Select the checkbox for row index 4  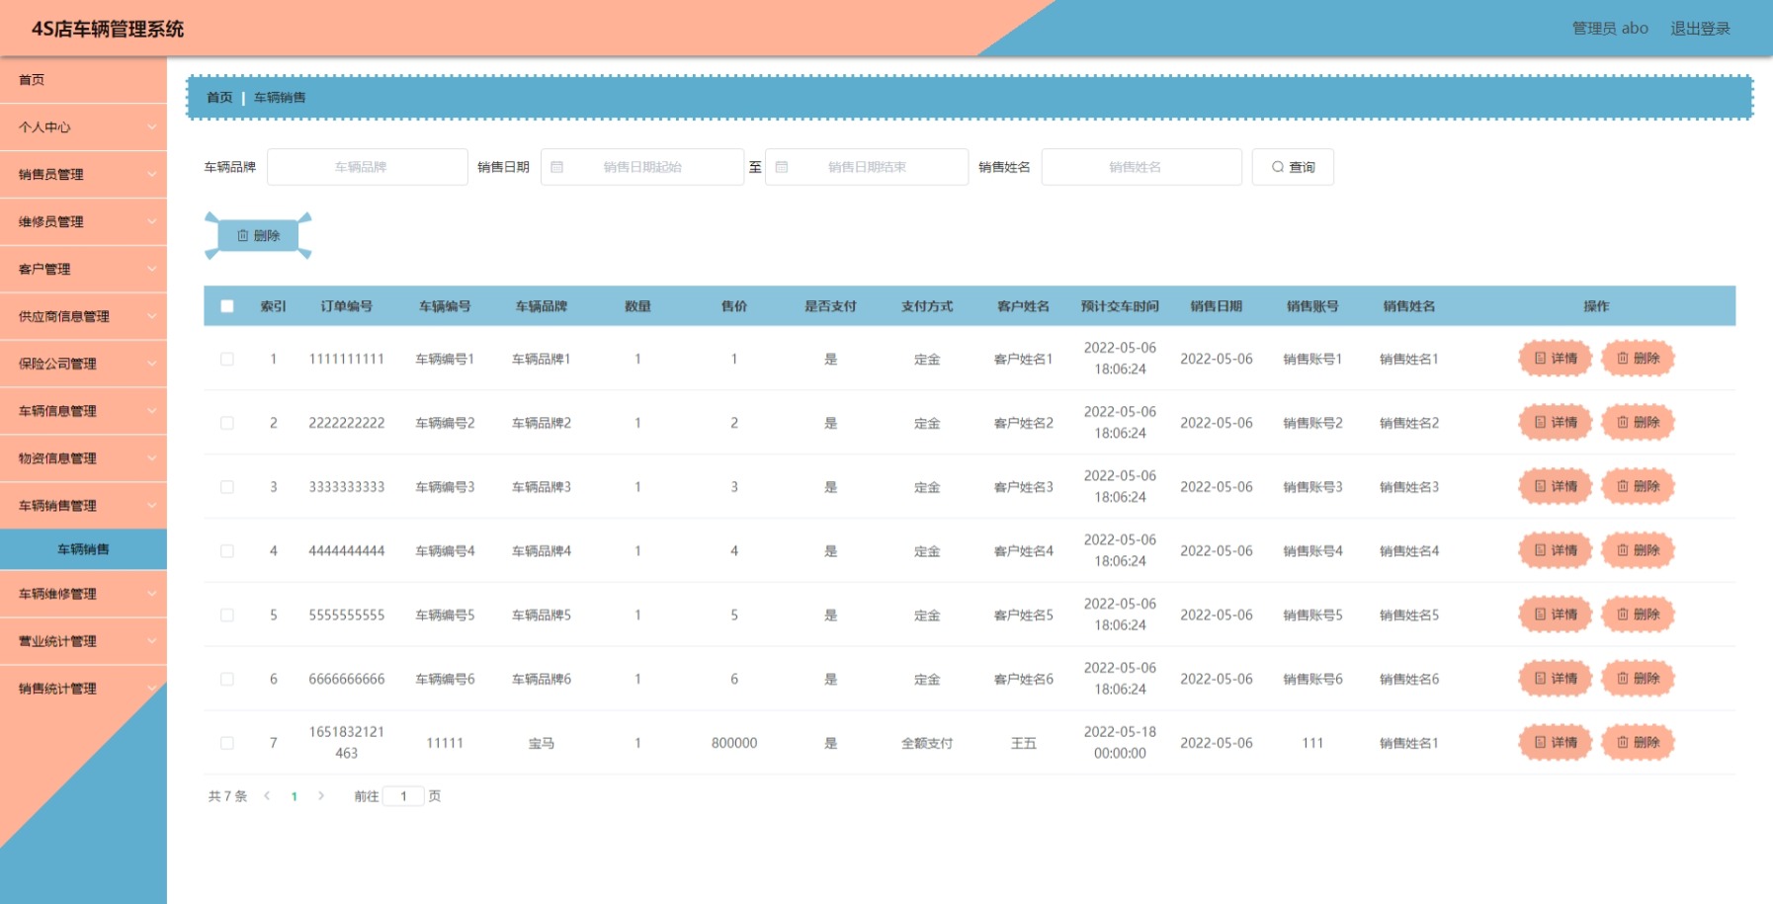click(227, 550)
